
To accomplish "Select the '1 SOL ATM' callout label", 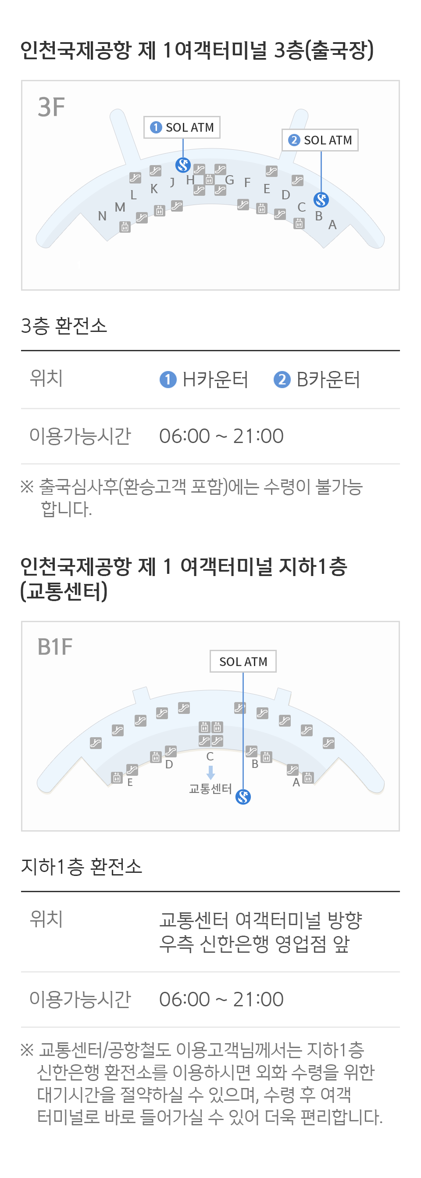I will pyautogui.click(x=182, y=127).
